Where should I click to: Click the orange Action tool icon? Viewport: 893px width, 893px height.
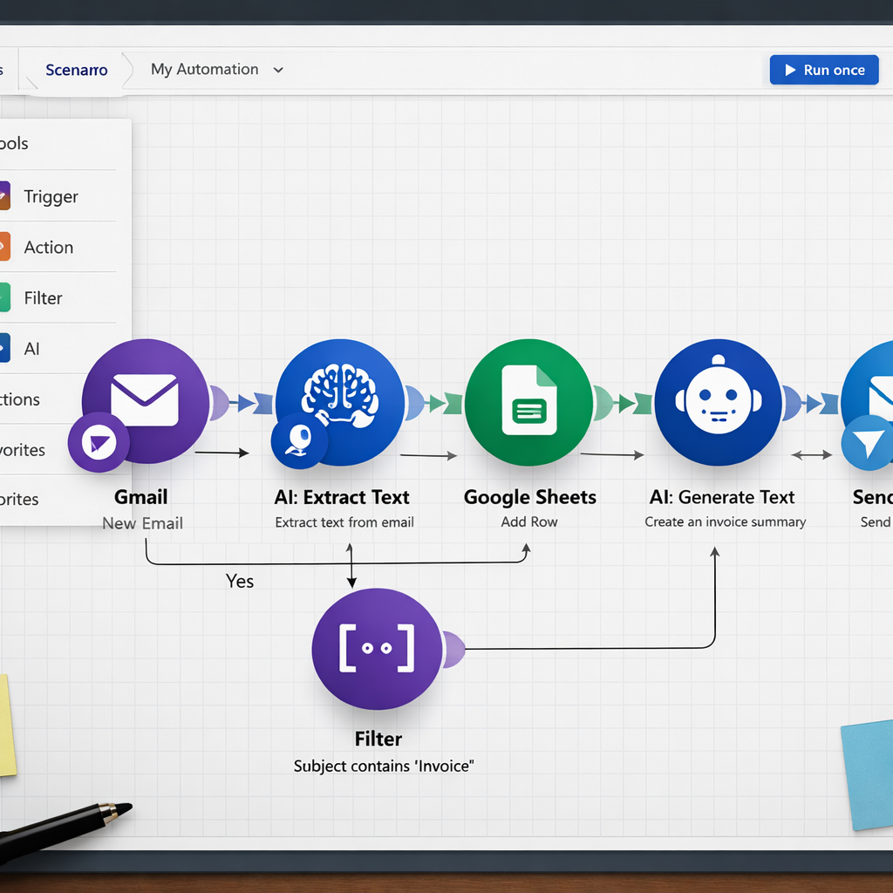point(4,247)
